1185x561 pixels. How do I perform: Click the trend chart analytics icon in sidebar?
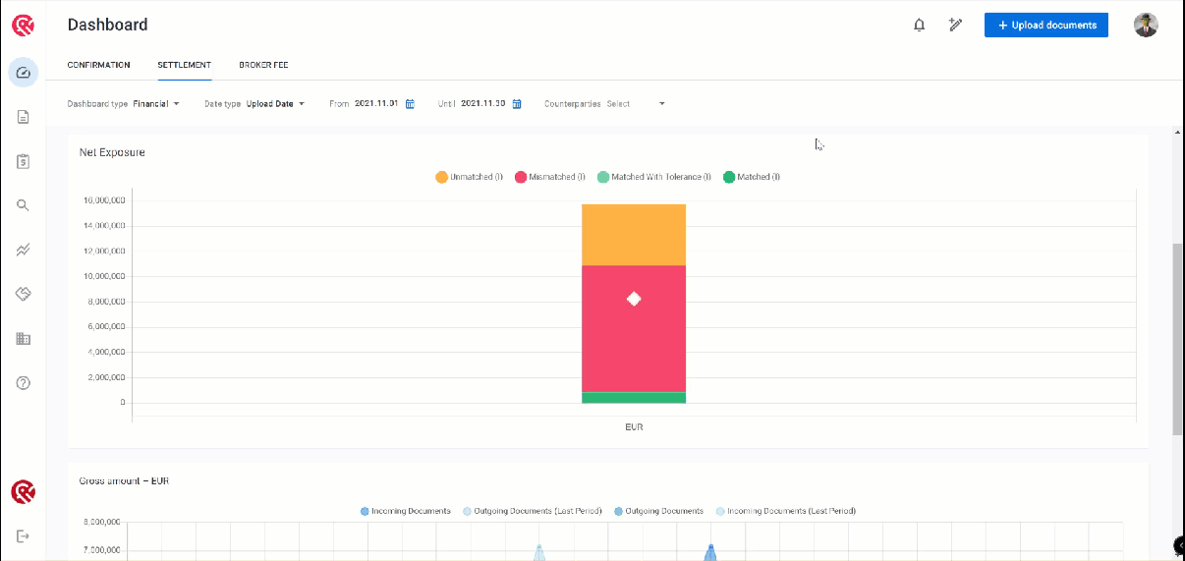24,250
